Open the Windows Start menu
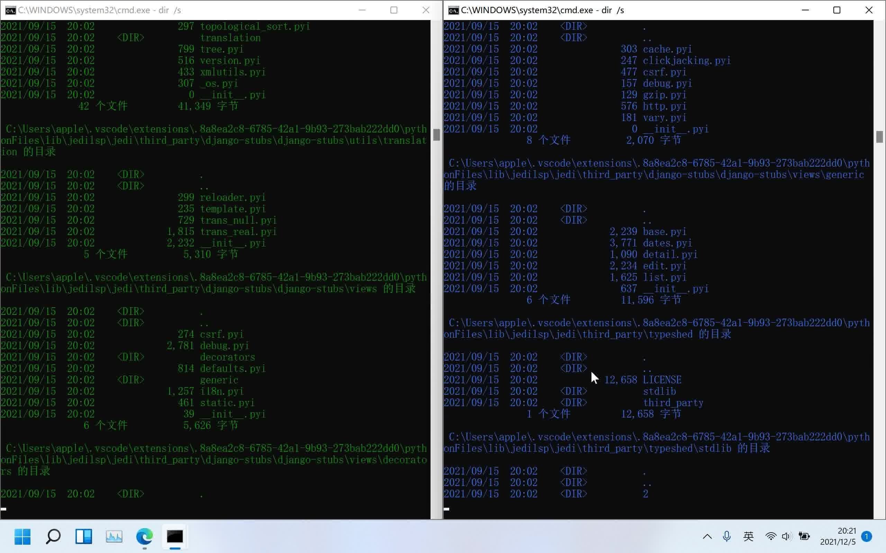The image size is (886, 553). (22, 536)
